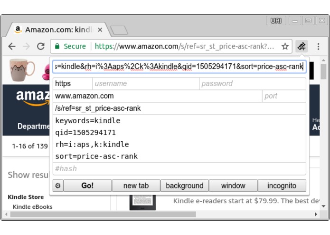Open Chrome's three-dot menu
This screenshot has width=330, height=235.
click(318, 46)
